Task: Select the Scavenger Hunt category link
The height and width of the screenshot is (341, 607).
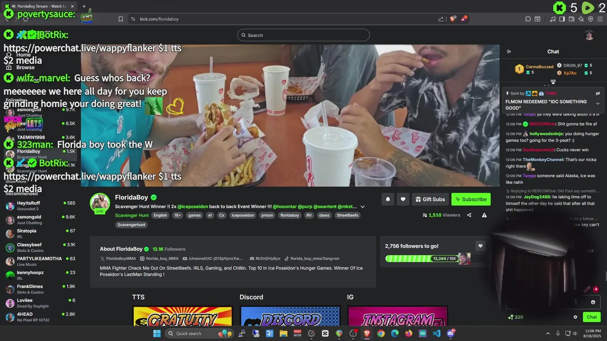Action: [132, 215]
